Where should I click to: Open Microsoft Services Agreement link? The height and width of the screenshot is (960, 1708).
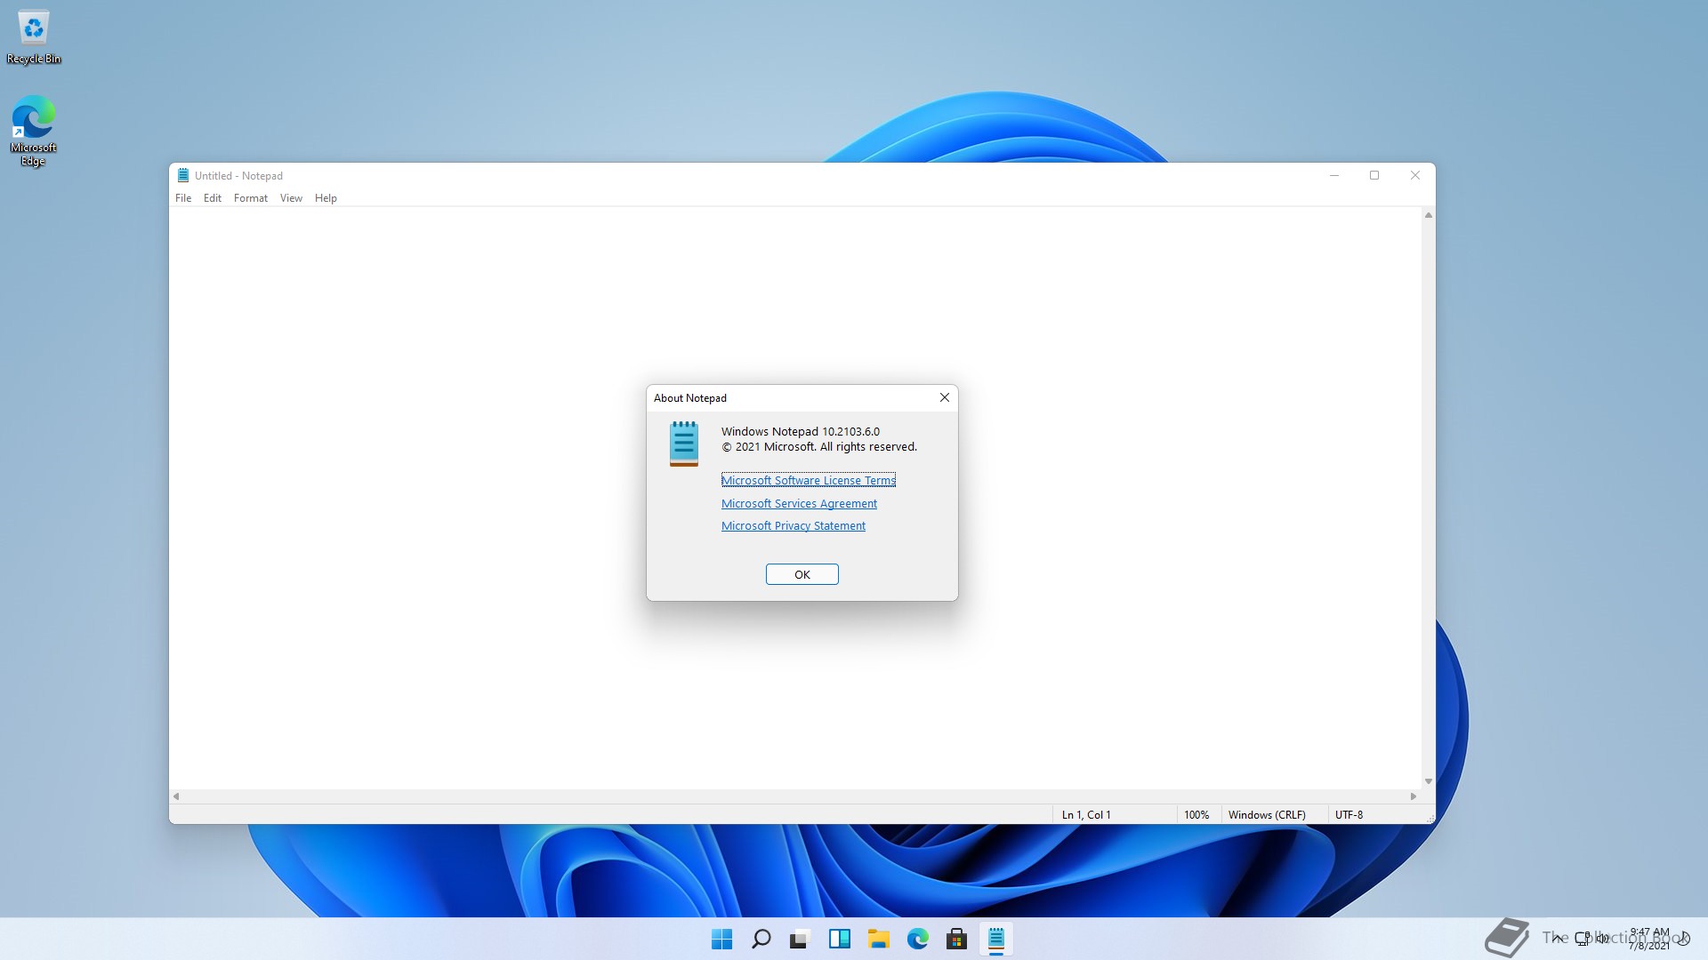(799, 503)
